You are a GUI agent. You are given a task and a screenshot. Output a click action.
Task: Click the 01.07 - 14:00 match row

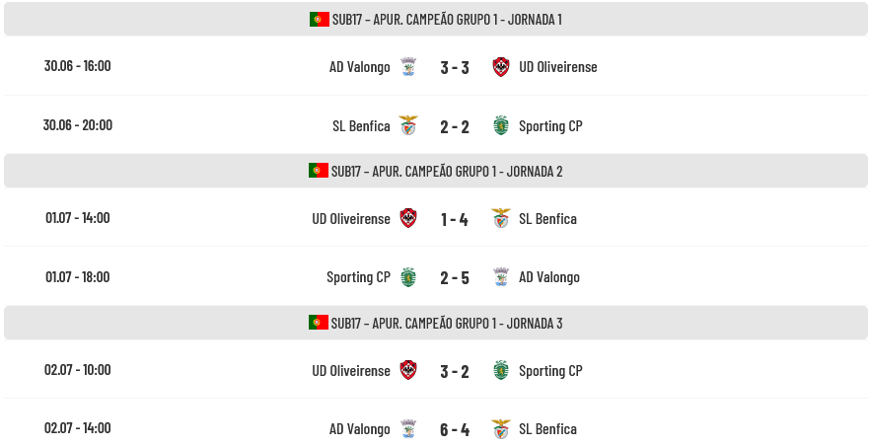pos(436,218)
